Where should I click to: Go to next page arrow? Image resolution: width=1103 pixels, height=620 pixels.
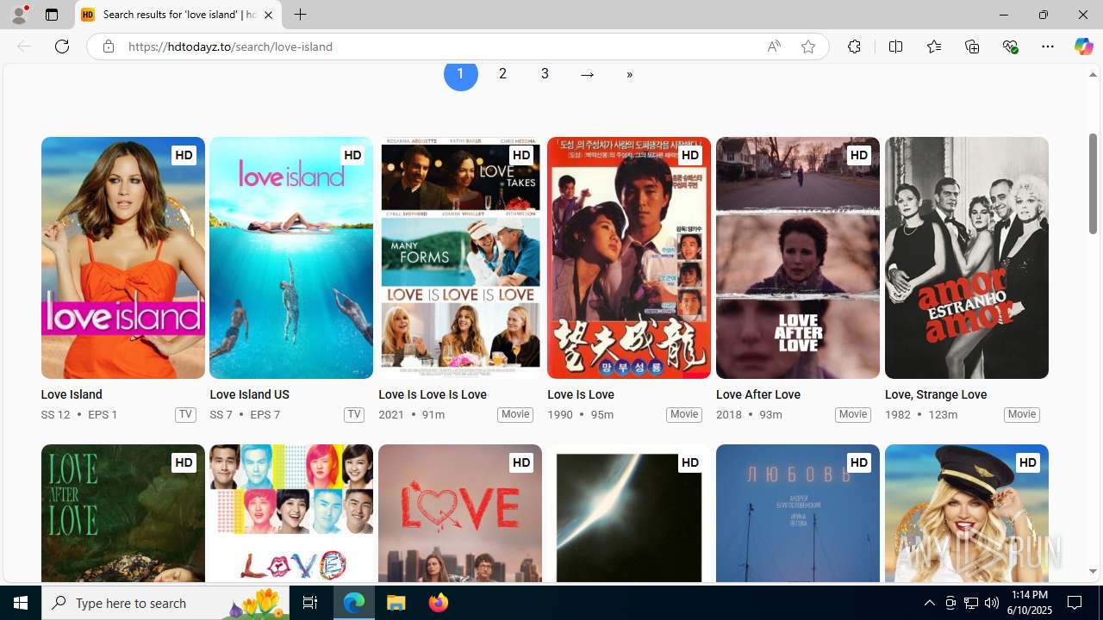[587, 74]
